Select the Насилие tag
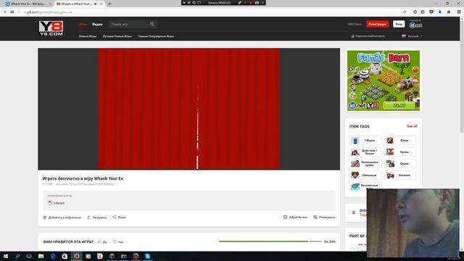The width and height of the screenshot is (464, 261). pyautogui.click(x=400, y=175)
